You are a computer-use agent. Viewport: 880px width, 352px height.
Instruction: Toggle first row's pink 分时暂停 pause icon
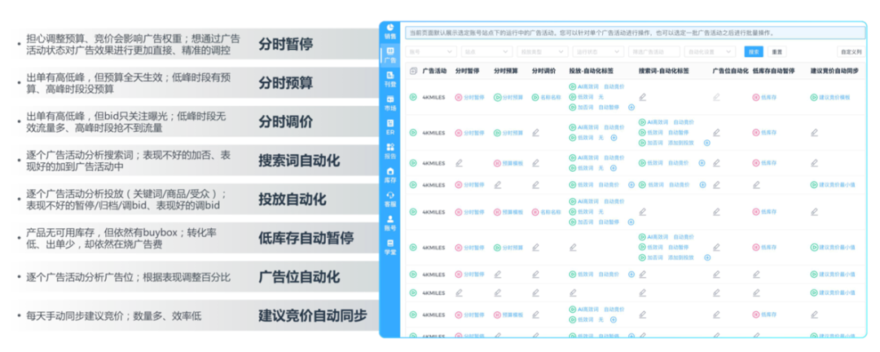click(459, 97)
